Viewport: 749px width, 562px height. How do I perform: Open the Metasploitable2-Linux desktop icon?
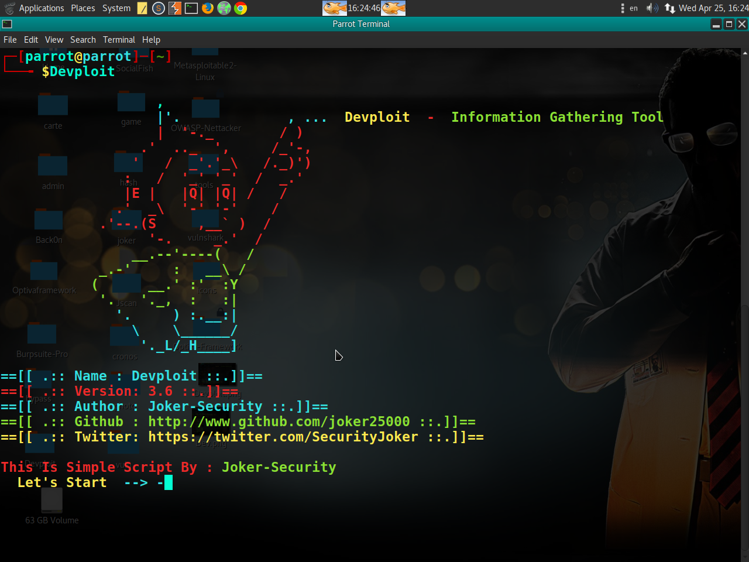point(205,53)
